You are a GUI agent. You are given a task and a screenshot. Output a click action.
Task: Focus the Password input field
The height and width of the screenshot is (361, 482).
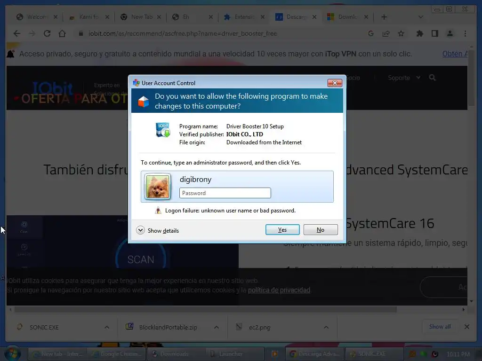[225, 193]
